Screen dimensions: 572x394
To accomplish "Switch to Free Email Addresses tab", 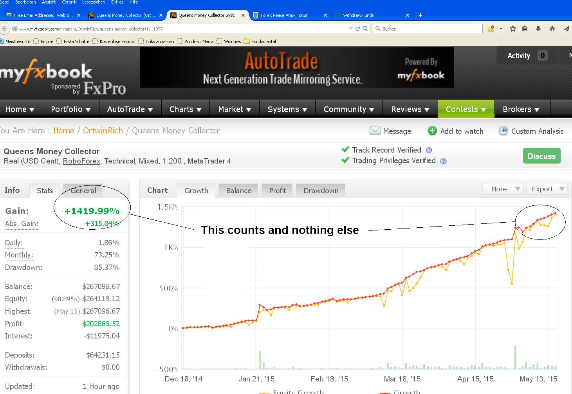I will (x=43, y=15).
